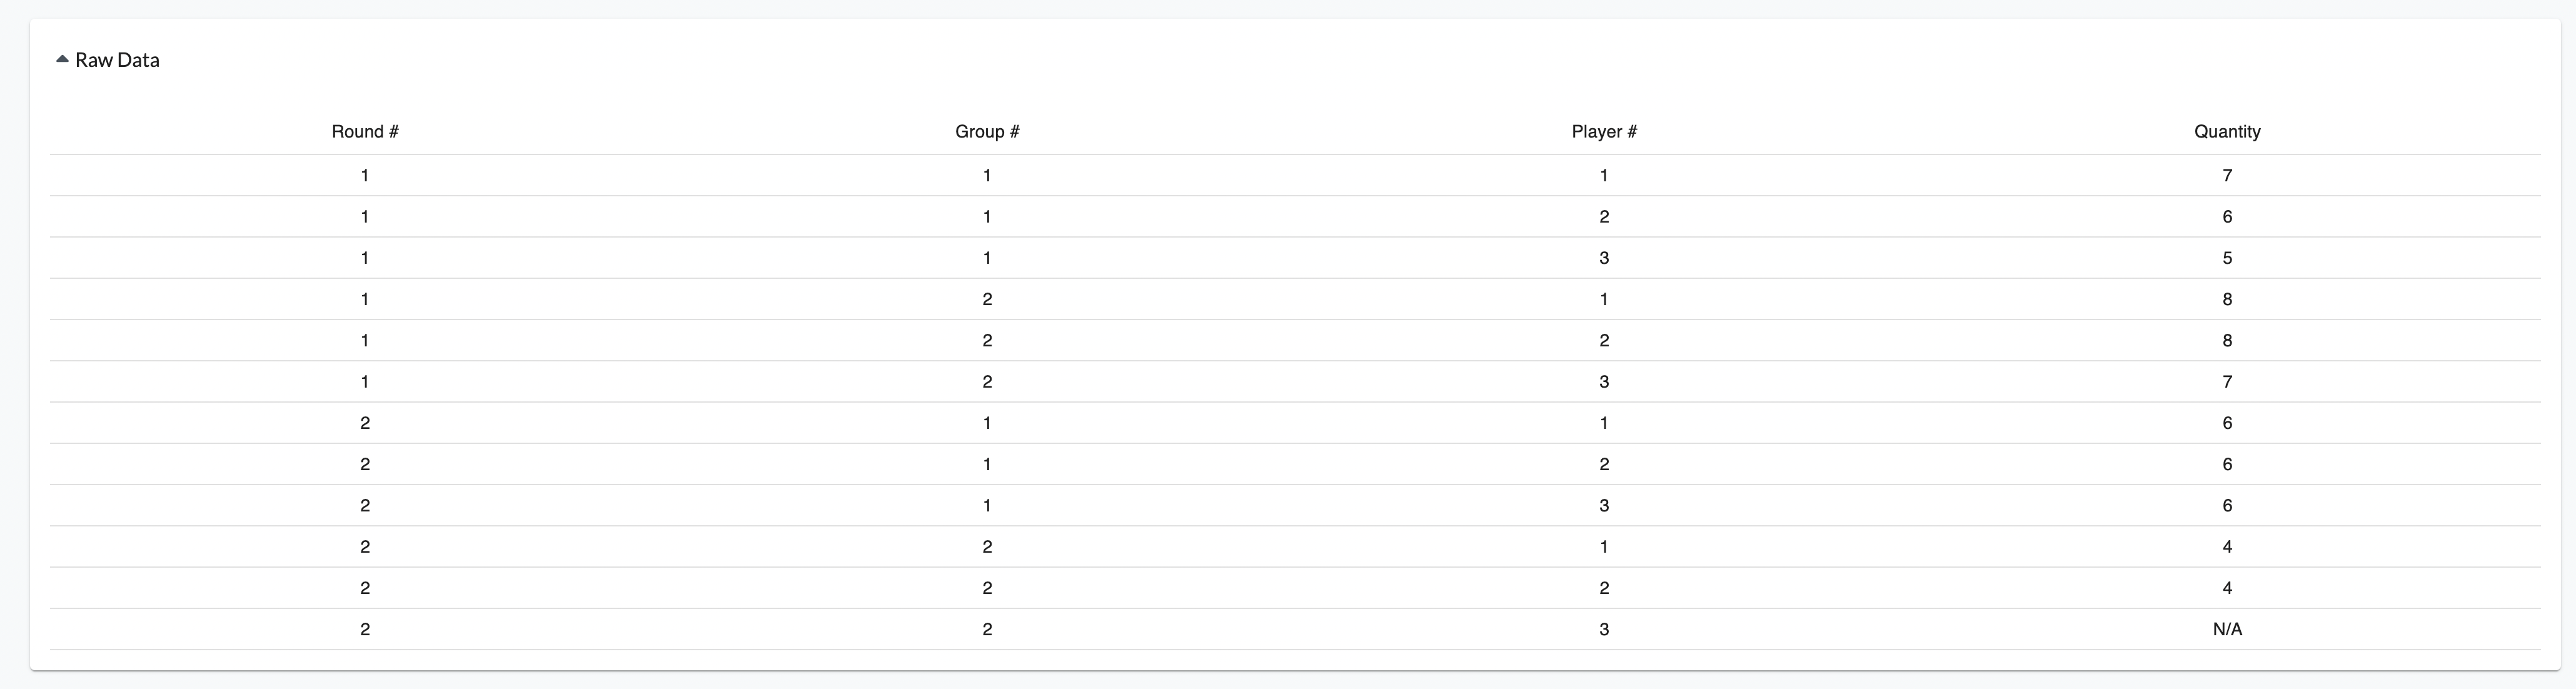Click the first quantity 8 cell
Screen dimensions: 2576x689
pyautogui.click(x=2227, y=300)
